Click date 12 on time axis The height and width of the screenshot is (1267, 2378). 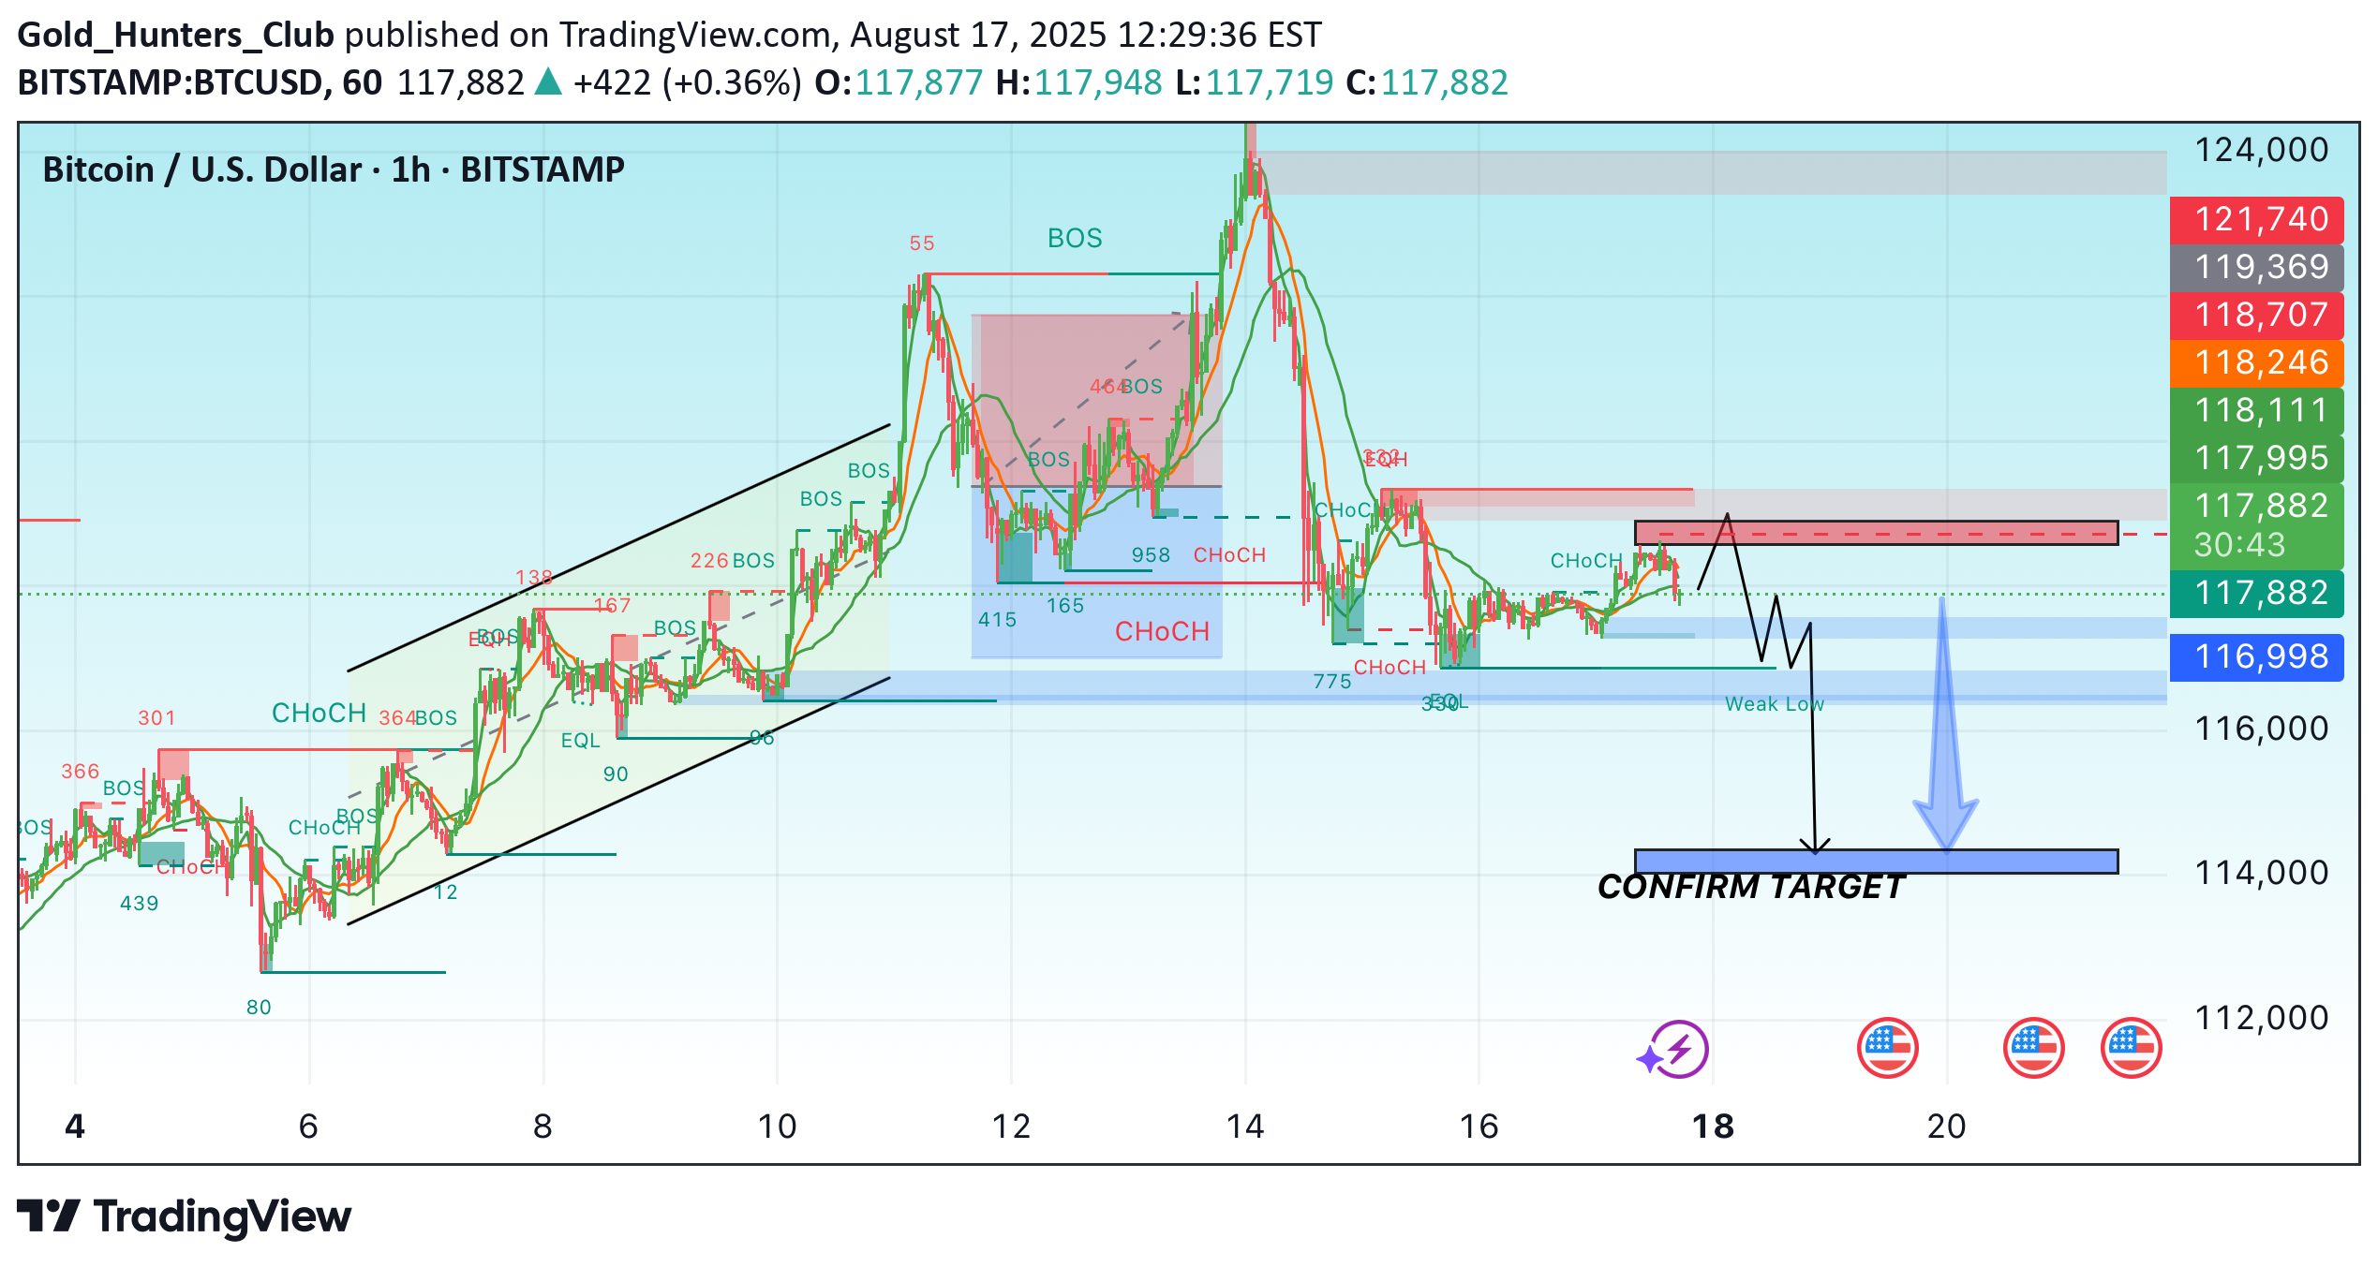tap(1011, 1127)
